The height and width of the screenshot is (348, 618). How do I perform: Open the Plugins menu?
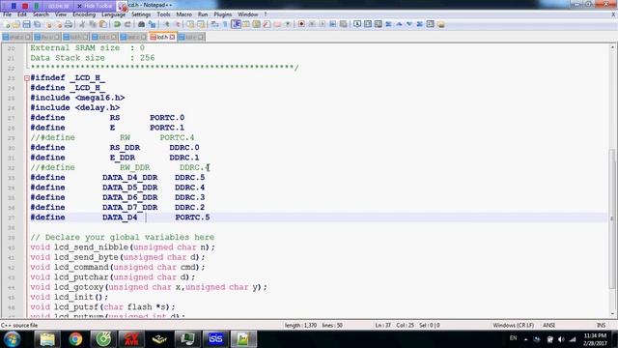tap(223, 14)
